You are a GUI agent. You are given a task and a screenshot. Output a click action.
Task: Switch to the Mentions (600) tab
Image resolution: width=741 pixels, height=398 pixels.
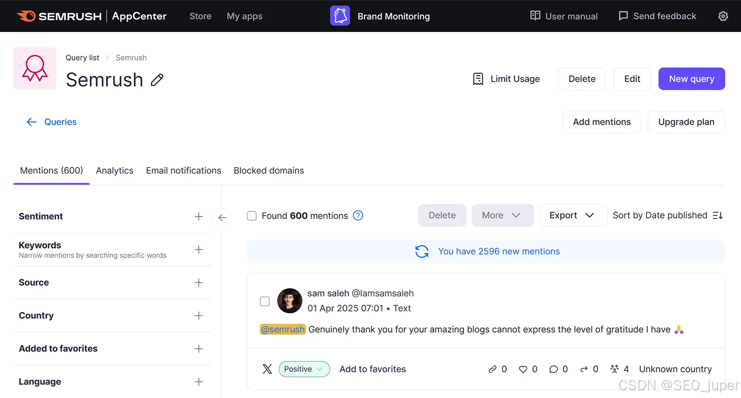(51, 171)
